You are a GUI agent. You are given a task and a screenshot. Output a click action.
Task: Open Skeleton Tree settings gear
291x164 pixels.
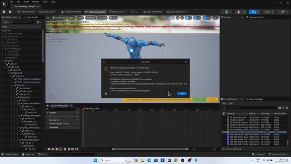tap(39, 22)
